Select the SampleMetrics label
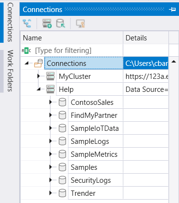Image resolution: width=179 pixels, height=203 pixels. pos(94,154)
